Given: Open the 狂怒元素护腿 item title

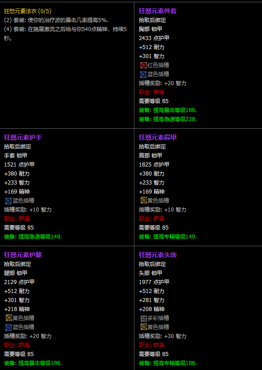Looking at the screenshot, I should point(23,255).
